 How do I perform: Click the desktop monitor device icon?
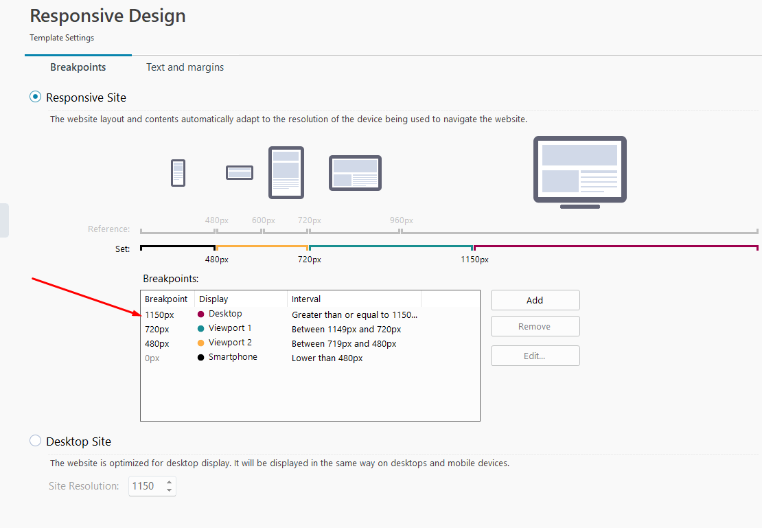(580, 172)
